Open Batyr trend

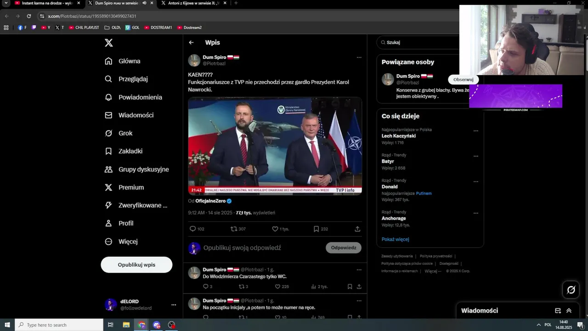point(388,162)
